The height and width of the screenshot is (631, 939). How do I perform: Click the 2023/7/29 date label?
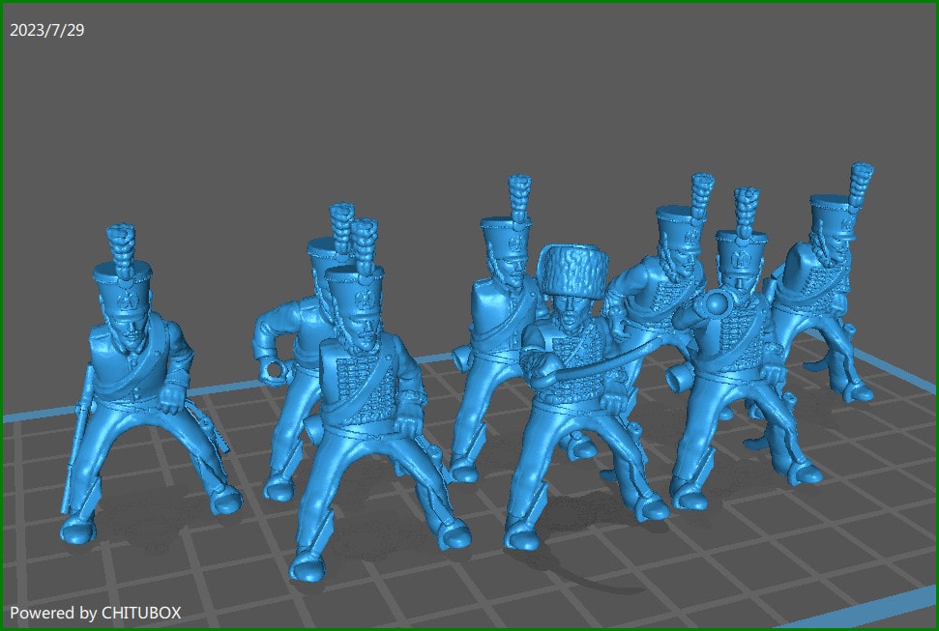click(47, 30)
